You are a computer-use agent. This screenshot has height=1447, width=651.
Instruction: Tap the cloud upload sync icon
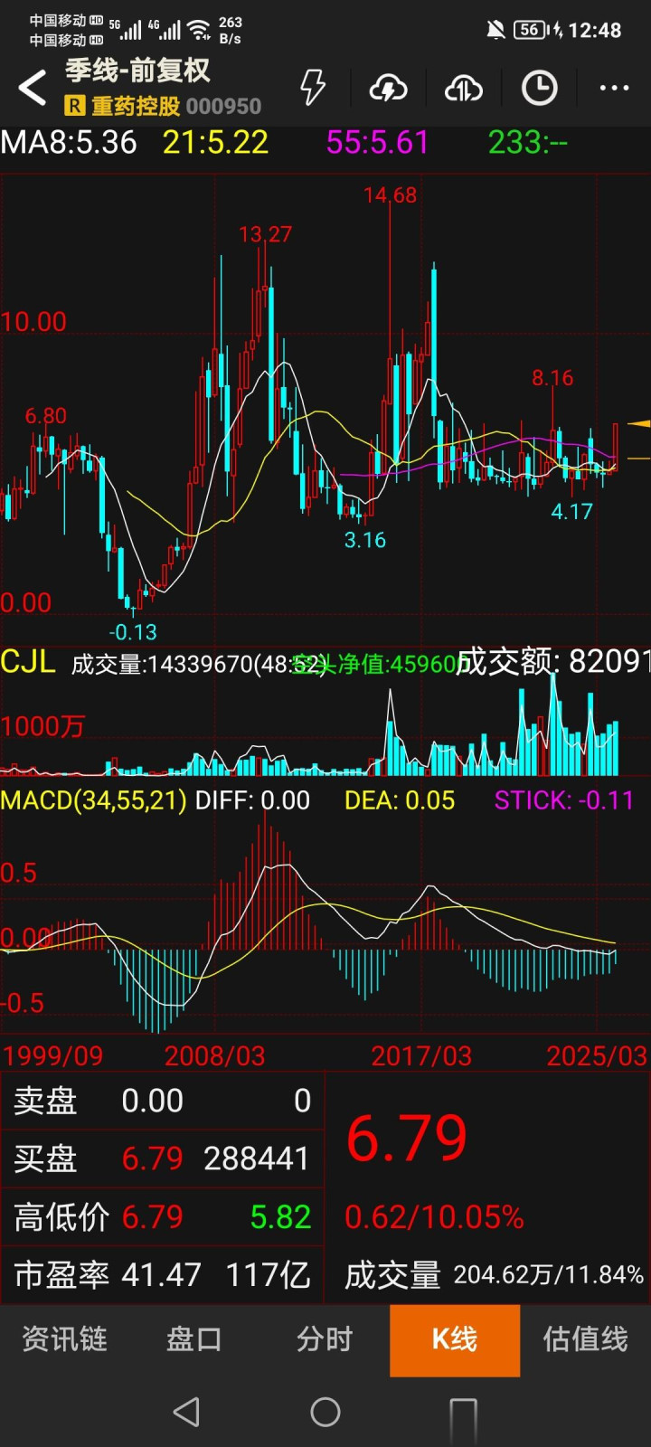[463, 88]
